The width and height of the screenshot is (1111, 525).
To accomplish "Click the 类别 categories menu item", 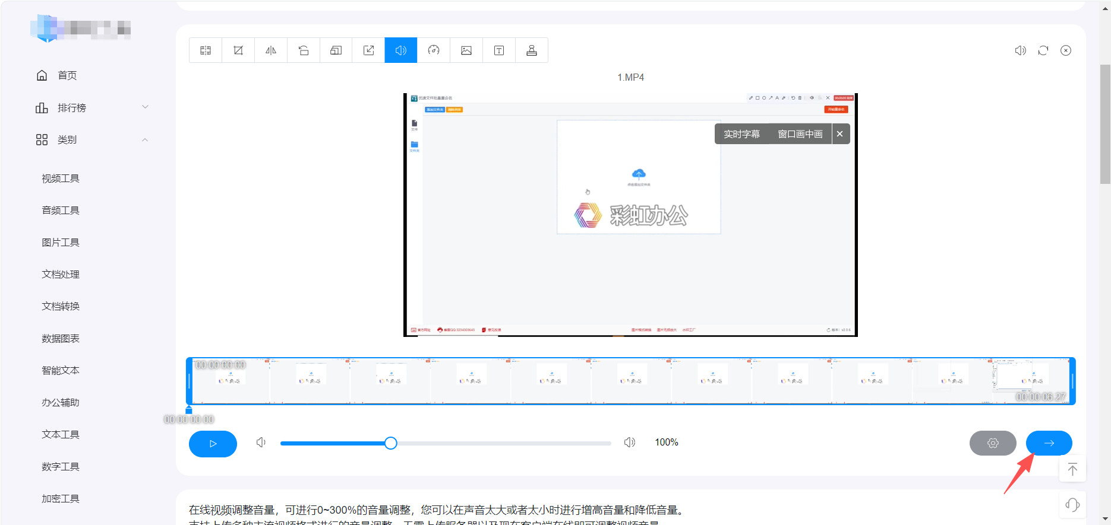I will pos(67,140).
